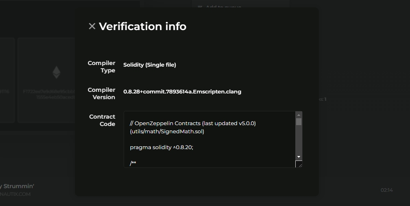The height and width of the screenshot is (206, 410).
Task: Click the scrollbar up arrow in Contract Code
Action: (x=299, y=115)
